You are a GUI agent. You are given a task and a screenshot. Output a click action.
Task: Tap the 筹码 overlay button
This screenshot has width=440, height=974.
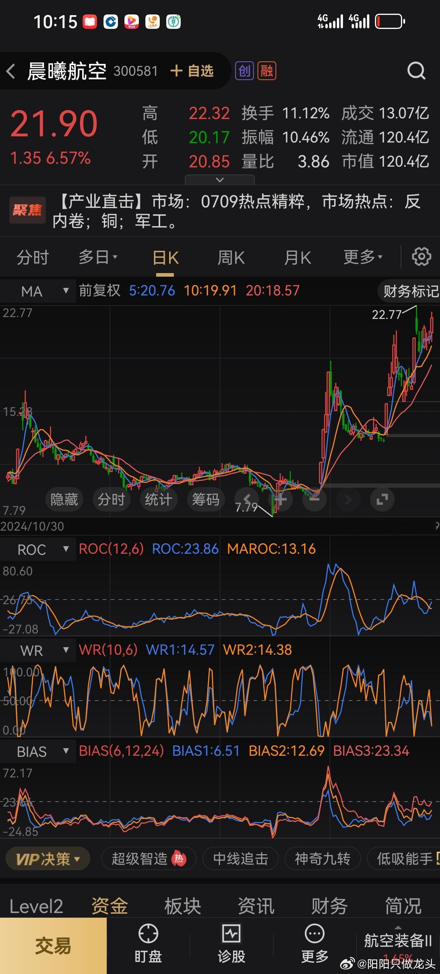(x=206, y=500)
